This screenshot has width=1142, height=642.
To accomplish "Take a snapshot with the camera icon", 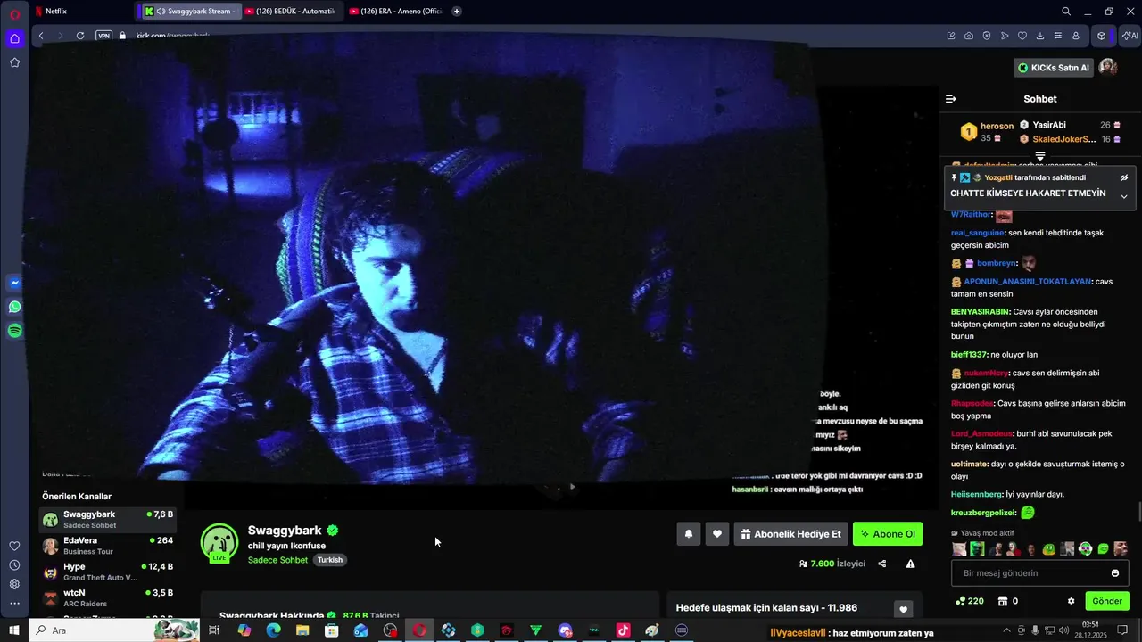I will point(969,36).
